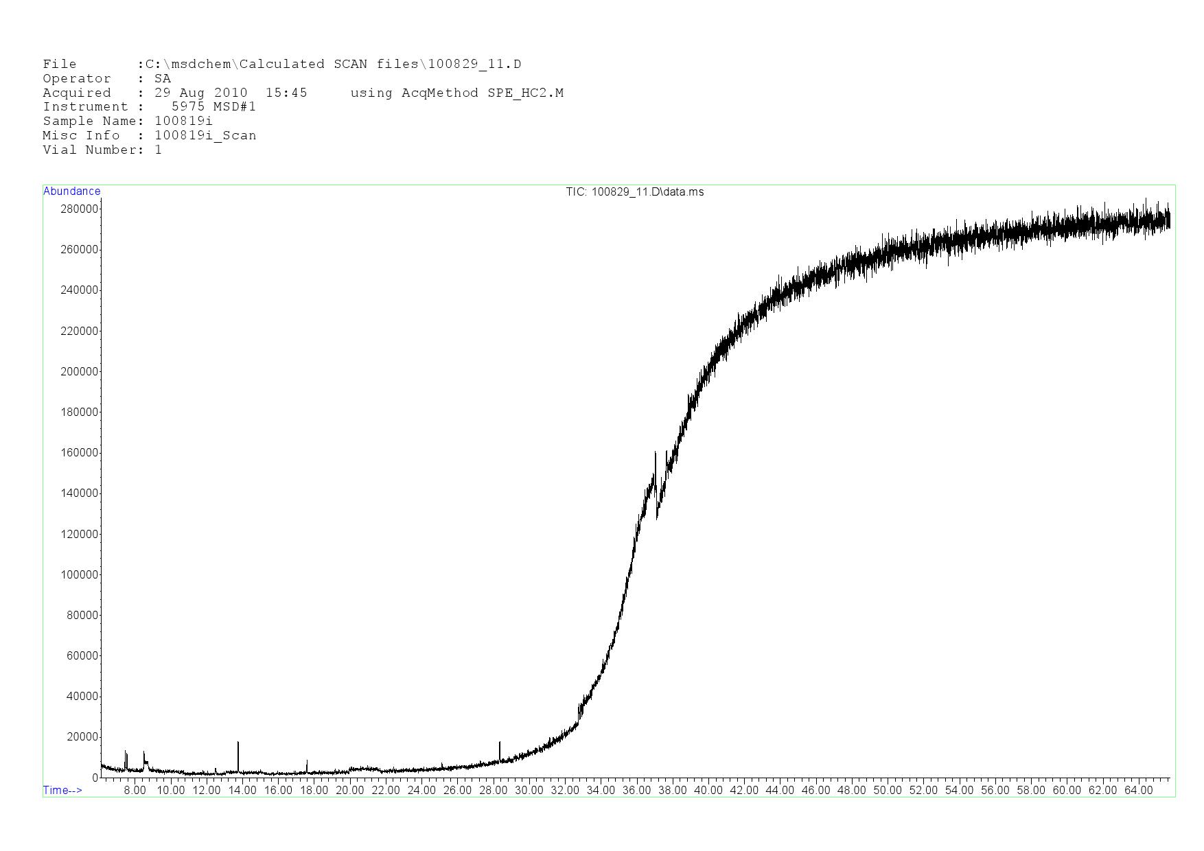Click the Operator SA line

[106, 79]
